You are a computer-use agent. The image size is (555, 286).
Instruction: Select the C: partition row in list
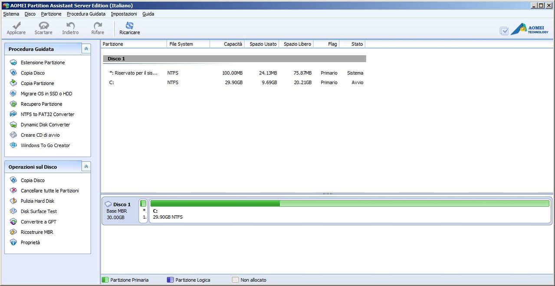234,82
